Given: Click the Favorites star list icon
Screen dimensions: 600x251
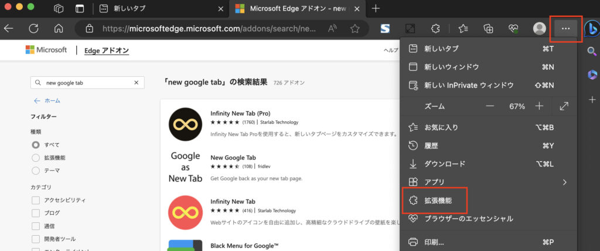Looking at the screenshot, I should click(x=463, y=28).
